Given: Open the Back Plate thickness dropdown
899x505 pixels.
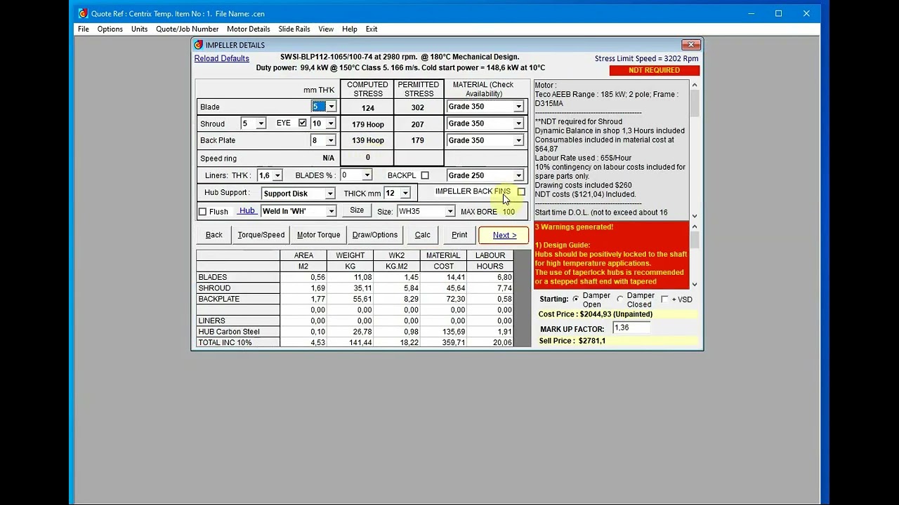Looking at the screenshot, I should 331,140.
